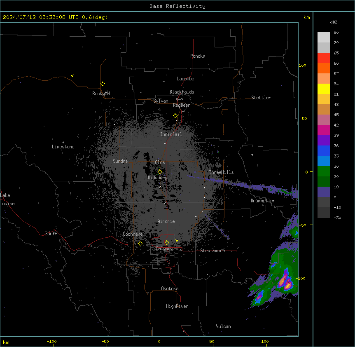Image resolution: width=355 pixels, height=347 pixels.
Task: Select the Airdrie label
Action: tap(166, 221)
